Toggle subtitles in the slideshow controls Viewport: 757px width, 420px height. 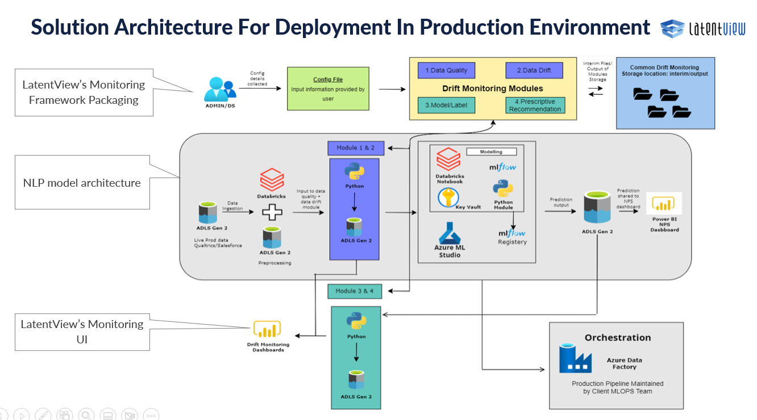(108, 415)
